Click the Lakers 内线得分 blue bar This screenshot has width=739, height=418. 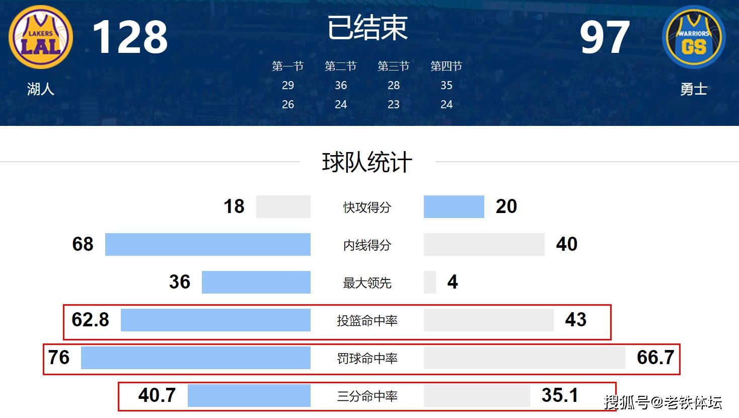208,244
